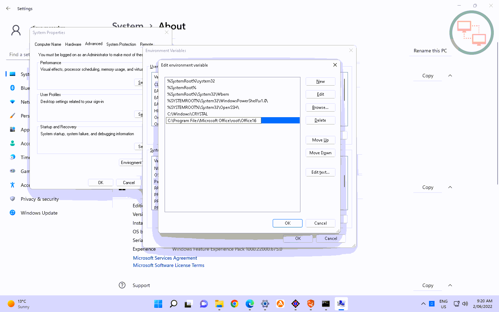Click Cancel in System Properties window

(x=129, y=183)
